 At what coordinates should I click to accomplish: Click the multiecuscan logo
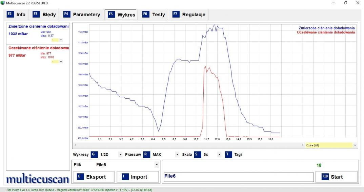[38, 179]
